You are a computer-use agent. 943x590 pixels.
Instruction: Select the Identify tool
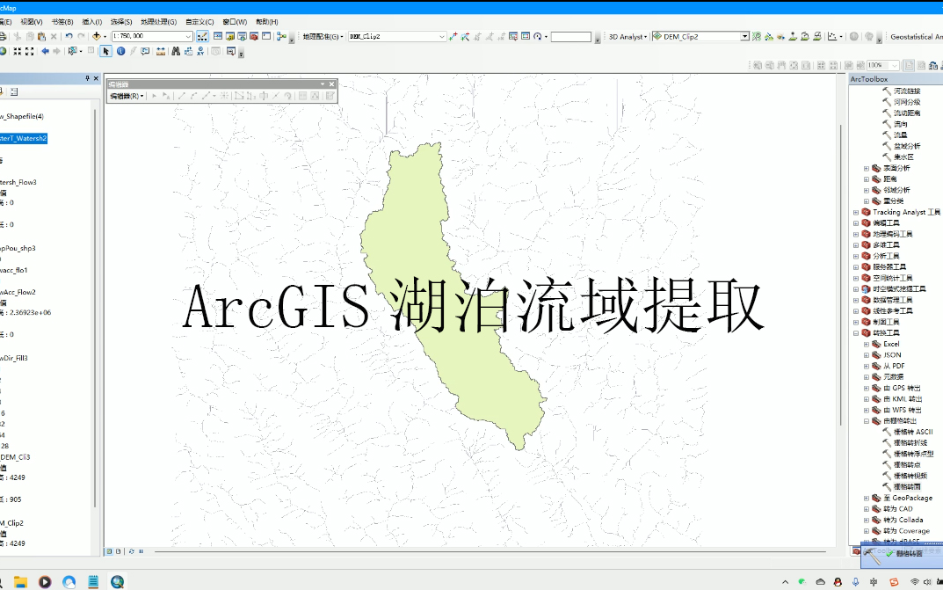pos(121,51)
